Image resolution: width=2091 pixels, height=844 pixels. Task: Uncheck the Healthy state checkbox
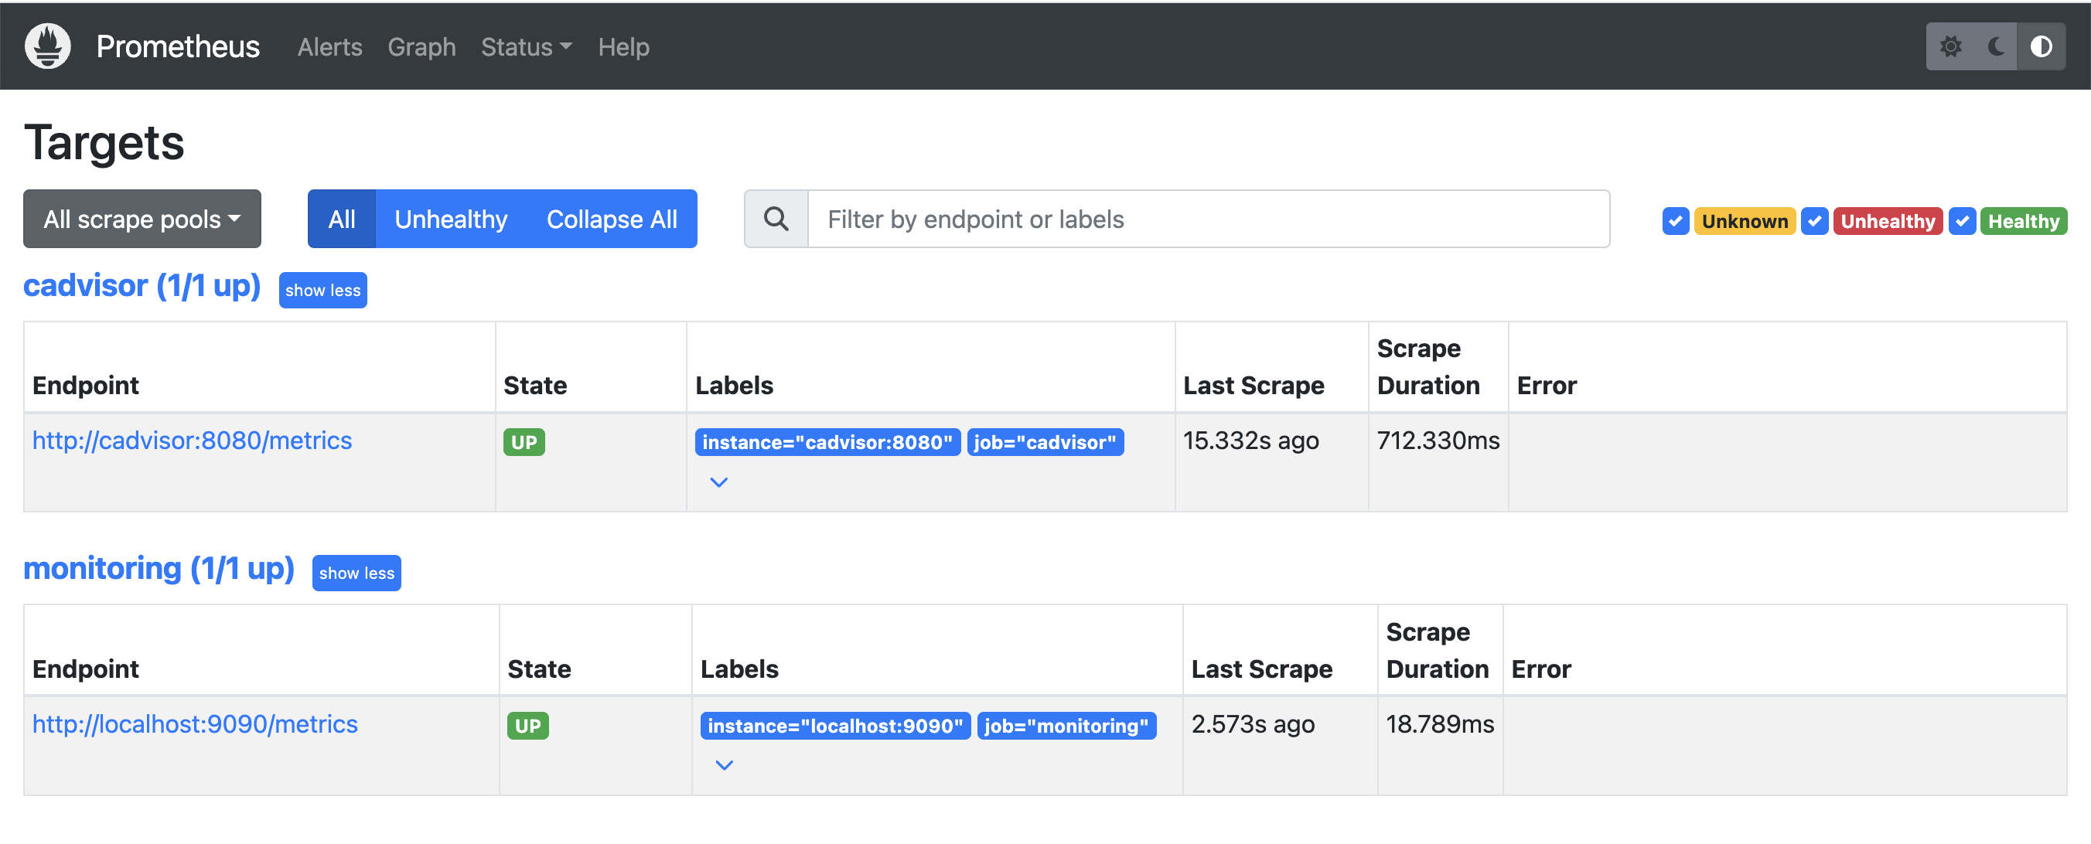(1961, 222)
